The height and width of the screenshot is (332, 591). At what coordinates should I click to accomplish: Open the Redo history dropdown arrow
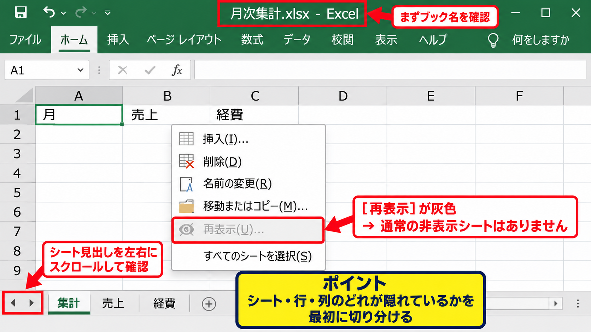[x=94, y=13]
